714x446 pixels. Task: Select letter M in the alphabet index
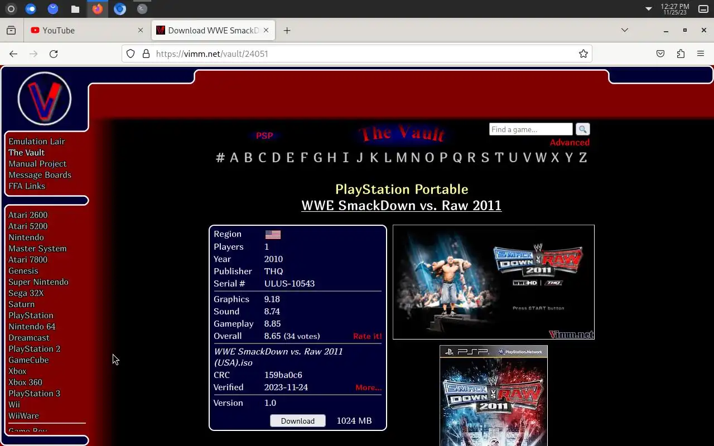coord(401,158)
